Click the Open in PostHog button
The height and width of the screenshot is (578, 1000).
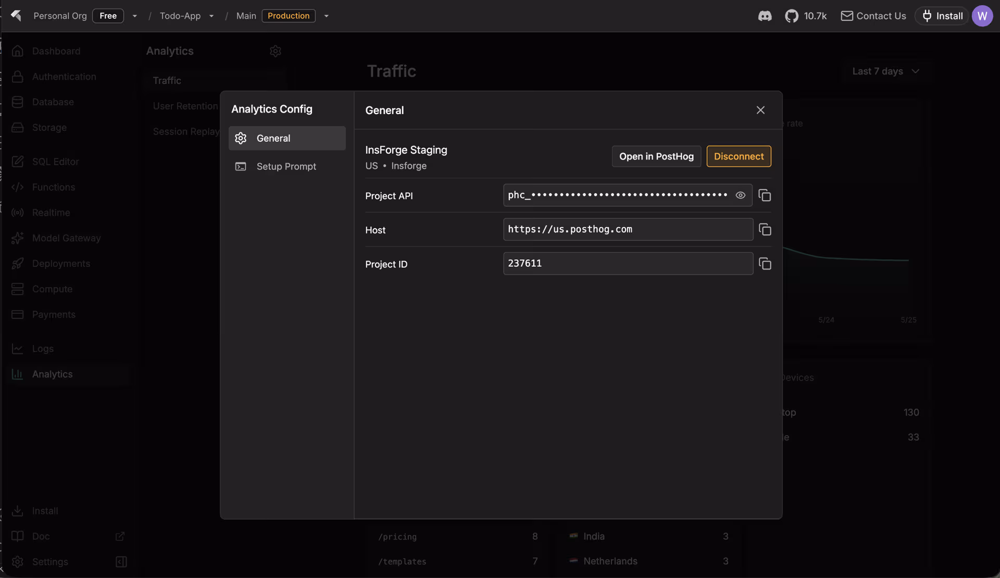pyautogui.click(x=656, y=156)
